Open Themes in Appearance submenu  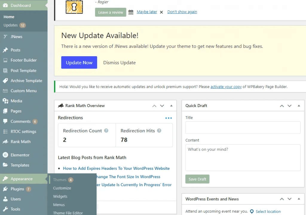pos(60,180)
